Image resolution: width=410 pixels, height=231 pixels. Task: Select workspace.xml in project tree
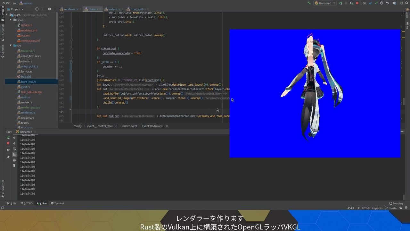(x=30, y=41)
